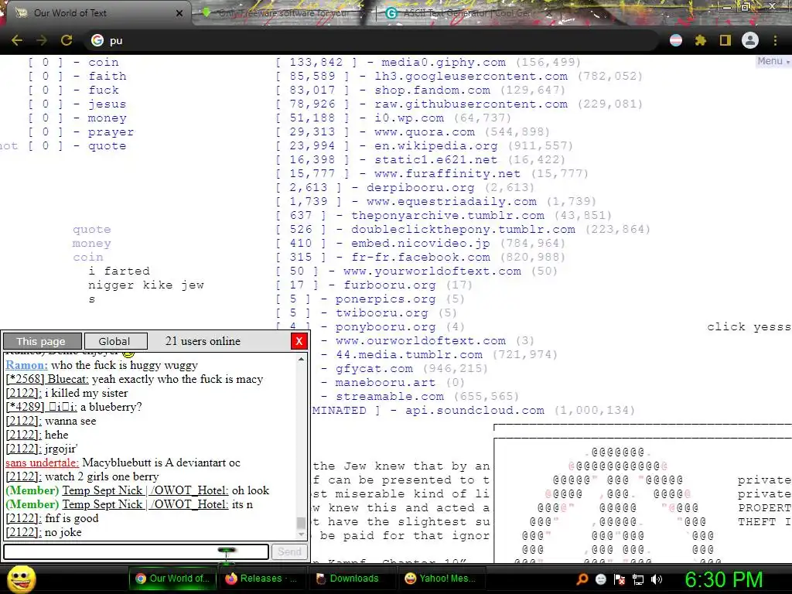792x594 pixels.
Task: Click chat scrollbar up arrow
Action: click(x=302, y=359)
